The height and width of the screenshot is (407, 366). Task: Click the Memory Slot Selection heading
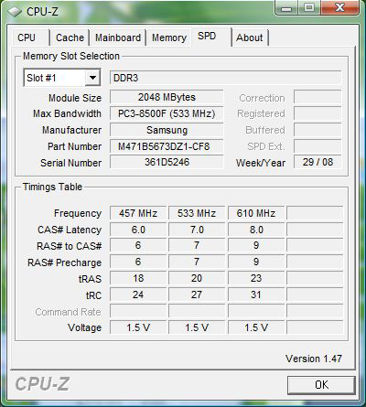pos(71,56)
